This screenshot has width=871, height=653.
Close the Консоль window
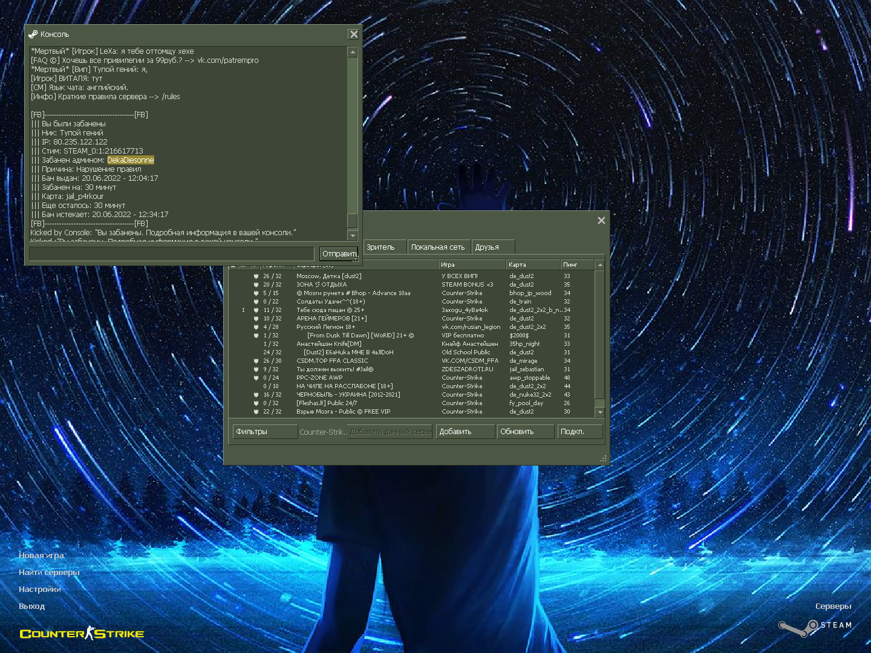click(x=354, y=34)
